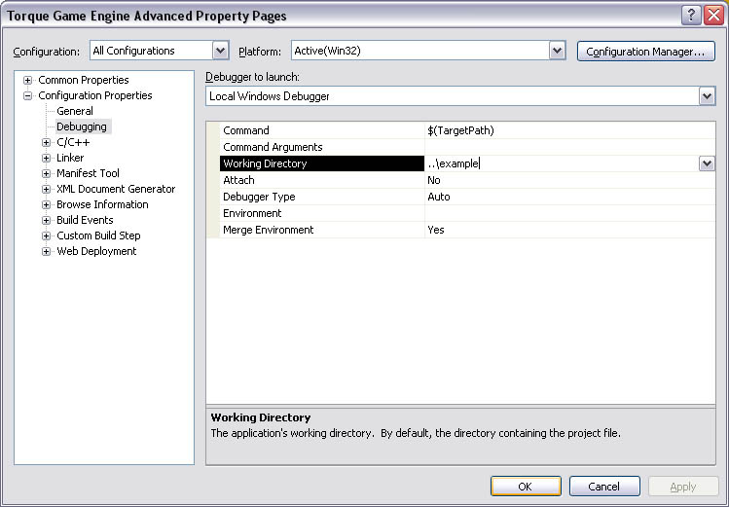
Task: Click the empty Environment value cell
Action: coord(570,213)
